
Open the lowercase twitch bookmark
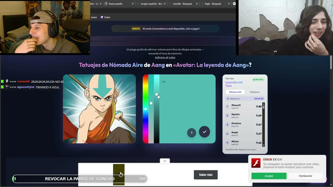click(x=94, y=17)
